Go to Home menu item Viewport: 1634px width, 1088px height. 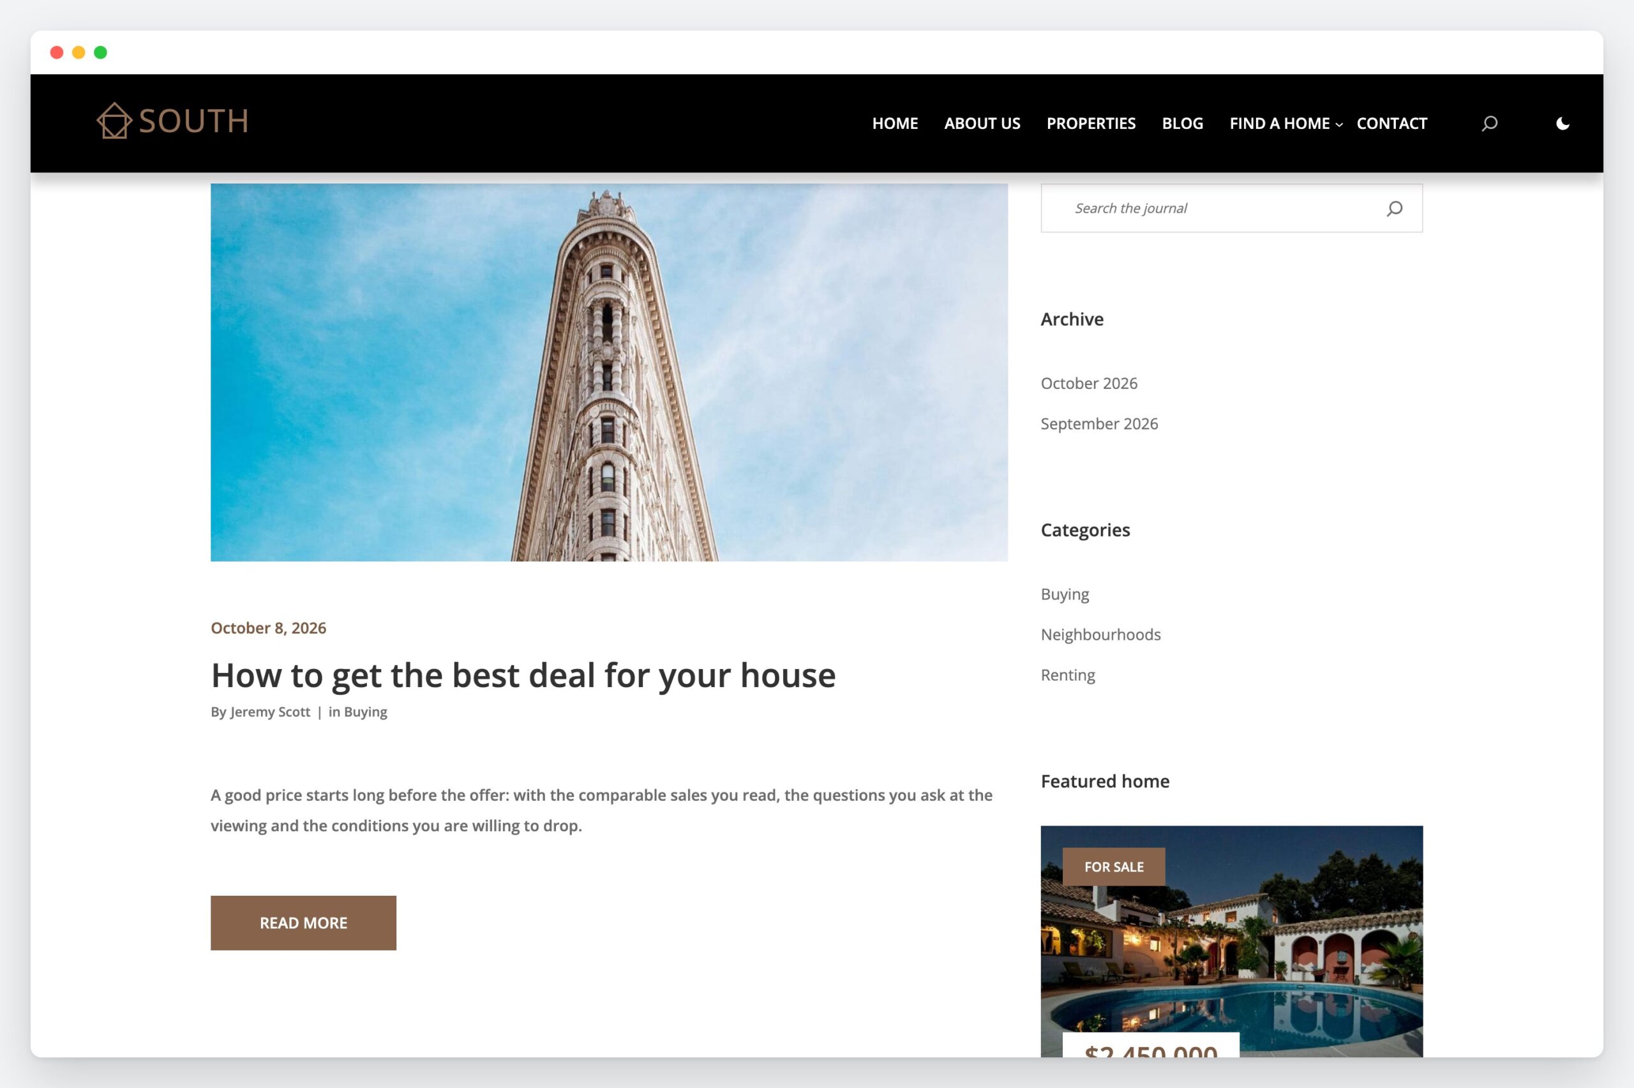[x=895, y=123]
